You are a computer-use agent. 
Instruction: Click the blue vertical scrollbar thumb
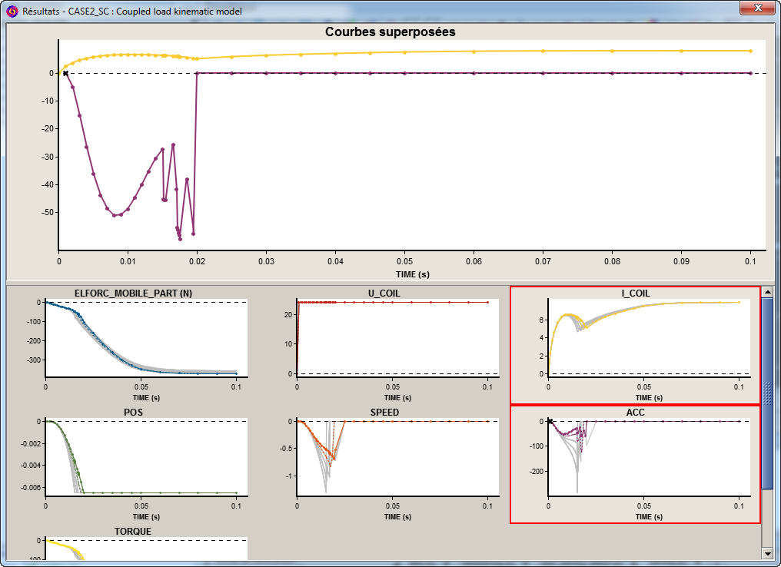click(767, 392)
